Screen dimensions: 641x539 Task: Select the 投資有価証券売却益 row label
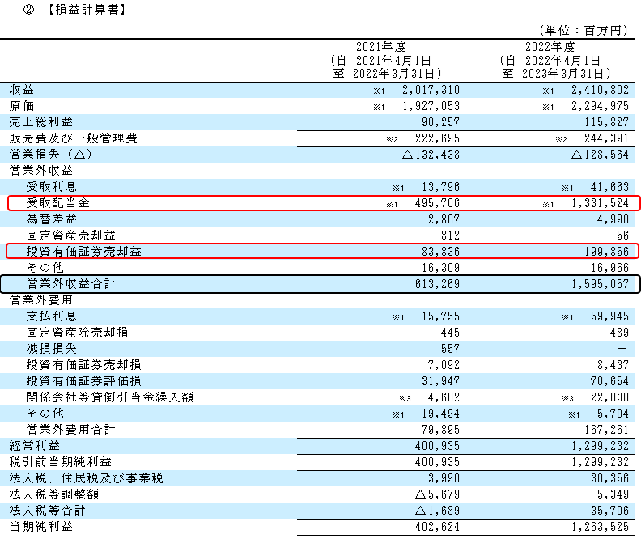click(x=84, y=252)
